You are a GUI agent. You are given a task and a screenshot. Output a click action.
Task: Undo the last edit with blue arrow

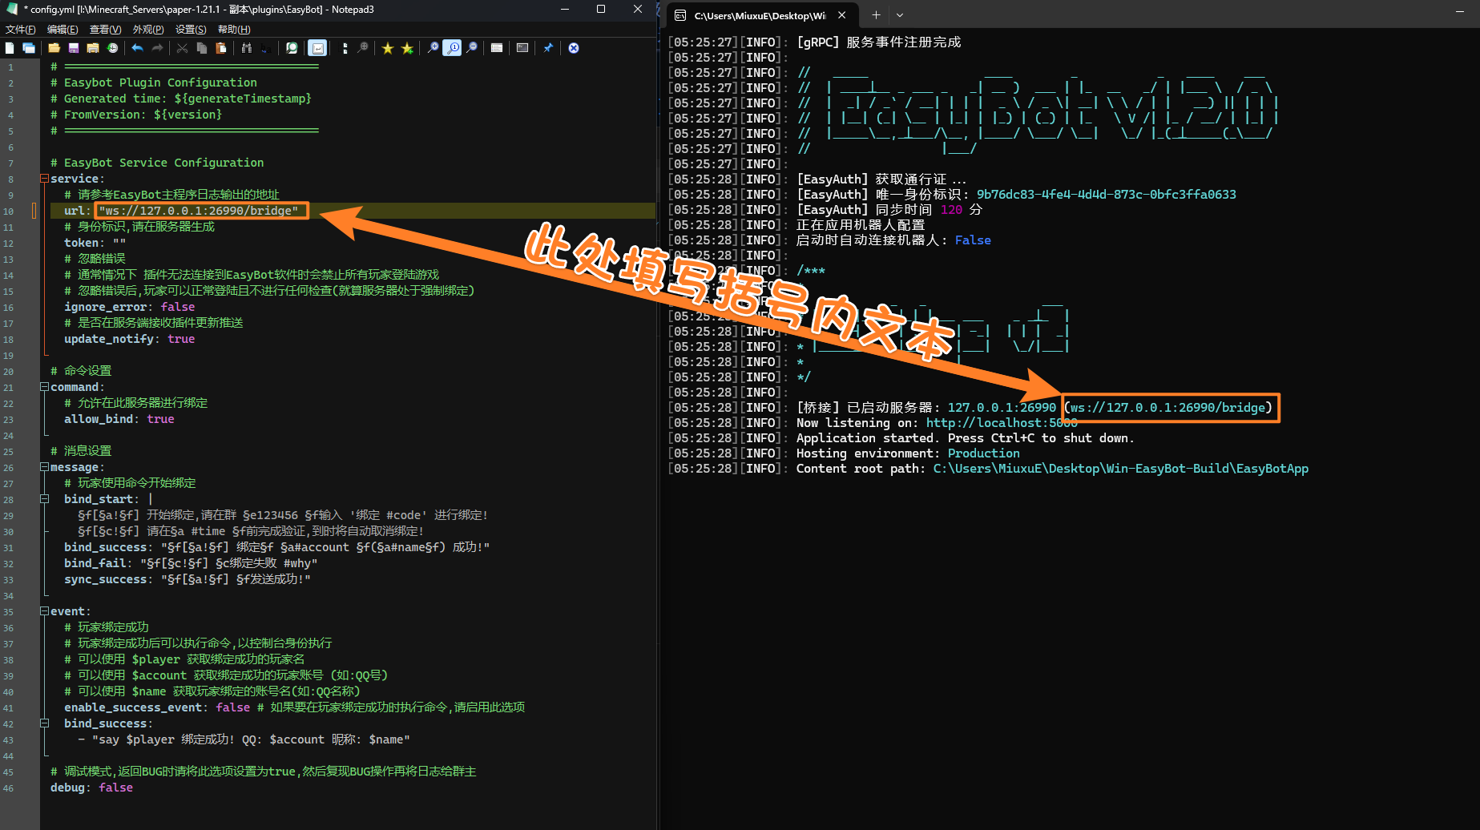point(137,48)
